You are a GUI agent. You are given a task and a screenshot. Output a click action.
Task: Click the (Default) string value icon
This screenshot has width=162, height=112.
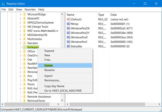point(68,19)
